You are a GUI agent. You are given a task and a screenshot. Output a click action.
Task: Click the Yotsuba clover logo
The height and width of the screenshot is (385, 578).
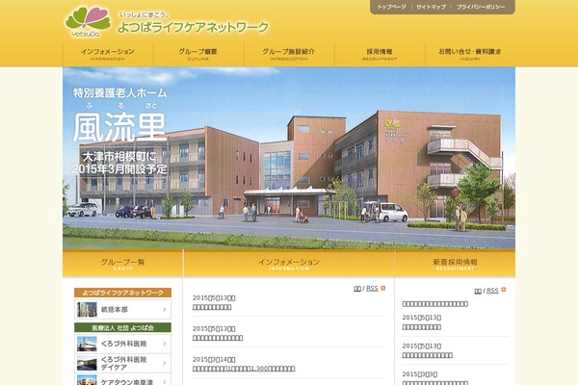pos(88,21)
